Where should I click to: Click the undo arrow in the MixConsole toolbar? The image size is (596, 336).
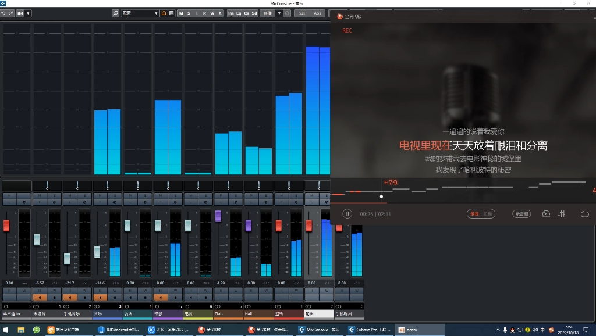[x=3, y=12]
